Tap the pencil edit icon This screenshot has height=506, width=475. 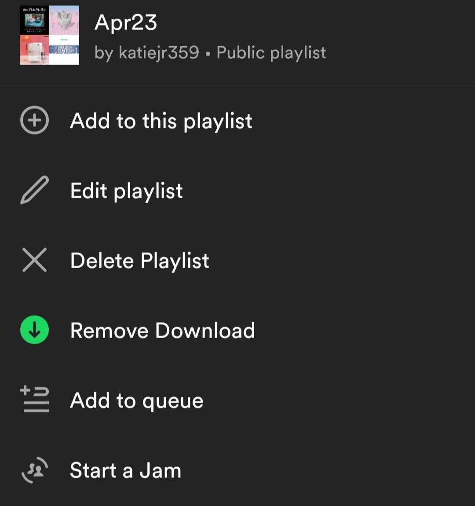pos(34,190)
